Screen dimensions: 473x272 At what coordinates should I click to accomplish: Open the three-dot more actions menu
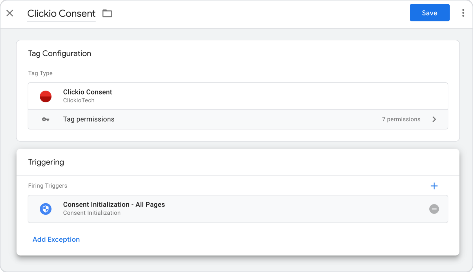pyautogui.click(x=463, y=13)
